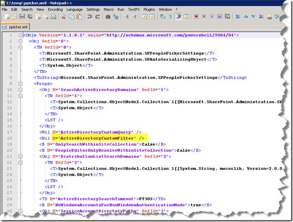Viewport: 293px width, 222px height.
Task: Open the Edit menu
Action: [14, 10]
